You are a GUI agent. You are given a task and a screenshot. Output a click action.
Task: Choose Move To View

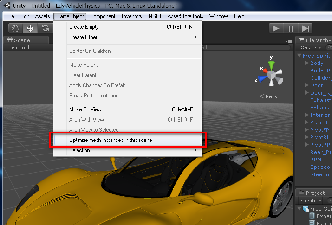(128, 109)
